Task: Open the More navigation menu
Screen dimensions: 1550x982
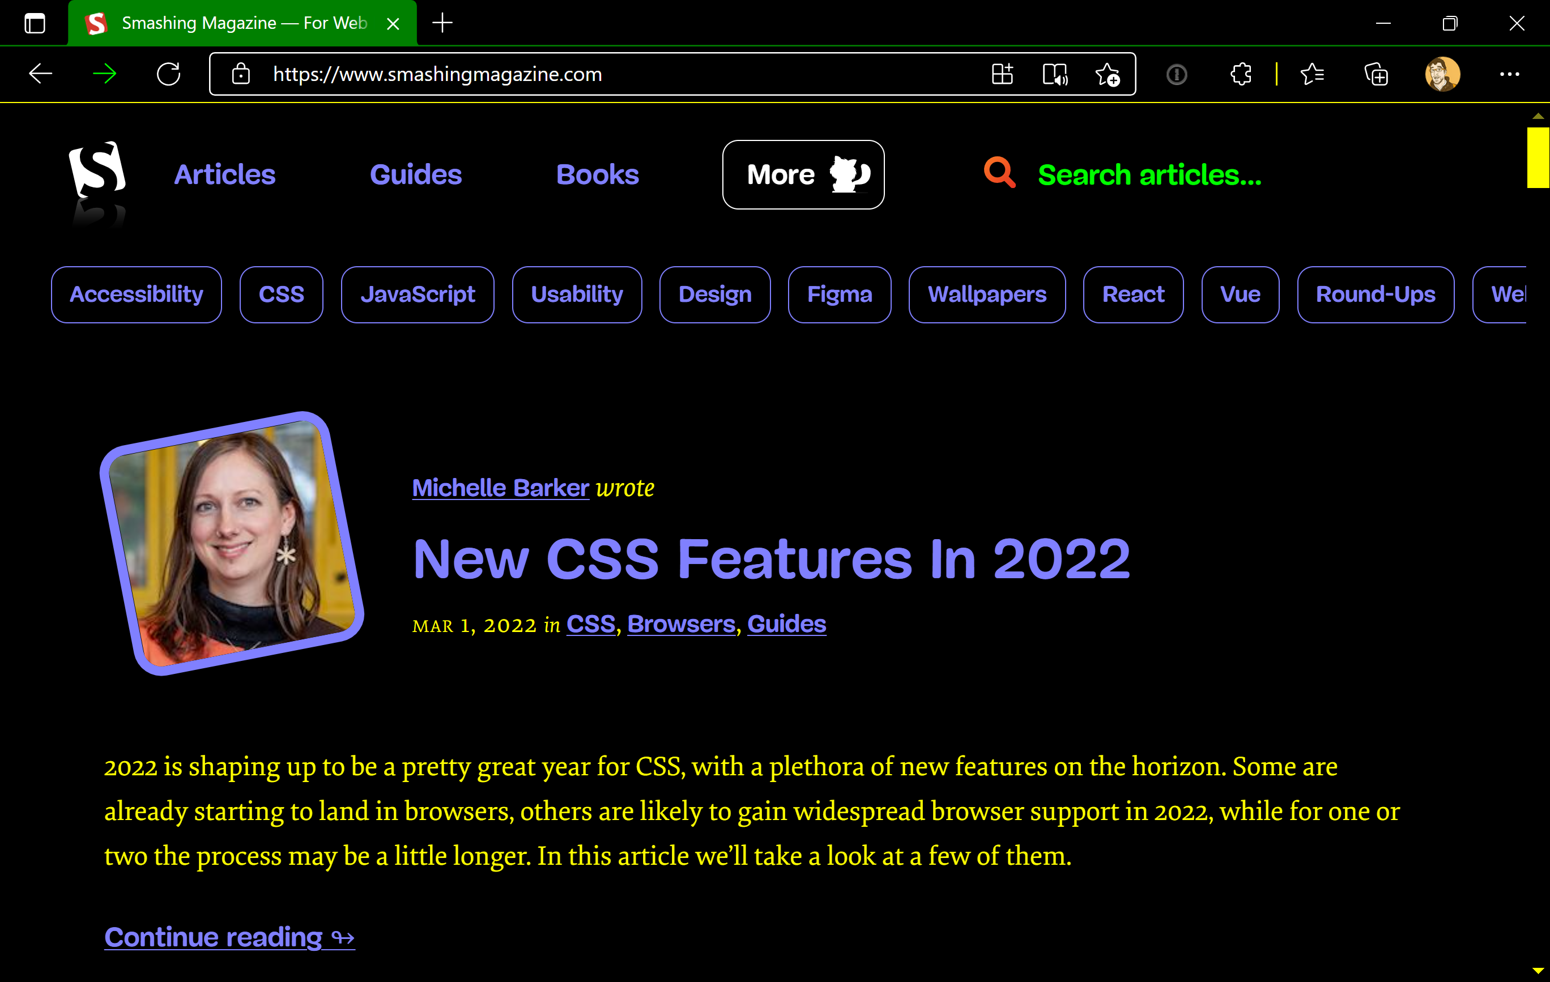Action: (803, 174)
